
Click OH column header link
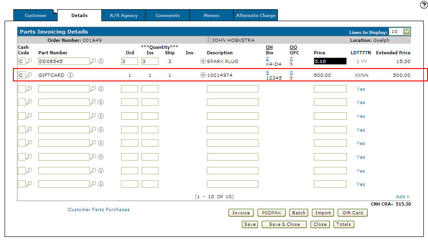tap(269, 47)
